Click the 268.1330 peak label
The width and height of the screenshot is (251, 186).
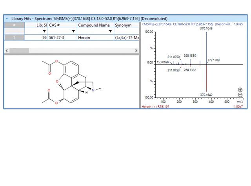[190, 56]
